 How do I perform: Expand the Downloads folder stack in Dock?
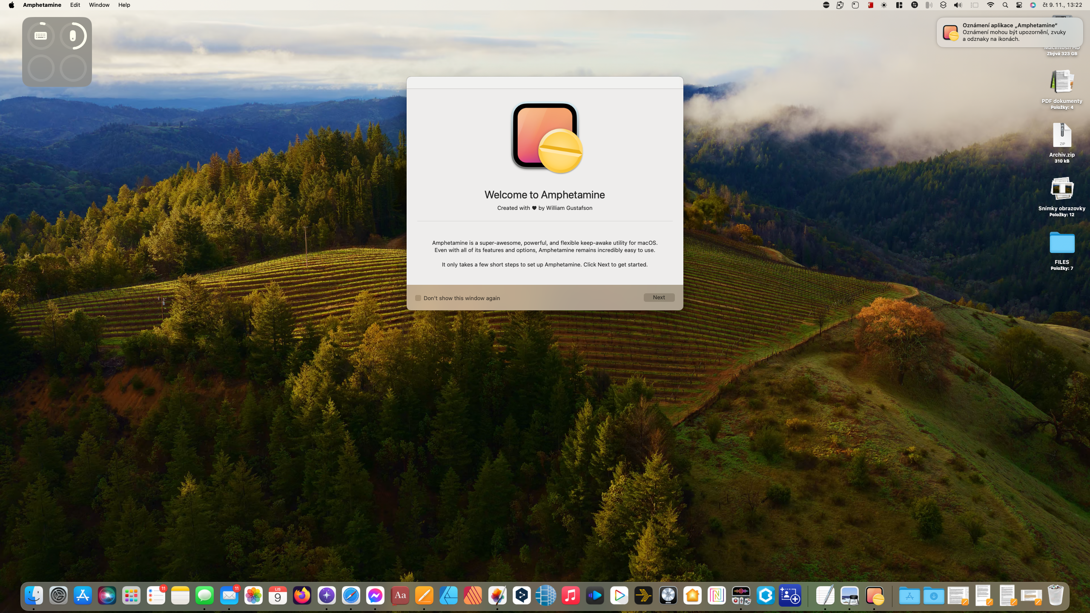pyautogui.click(x=934, y=596)
